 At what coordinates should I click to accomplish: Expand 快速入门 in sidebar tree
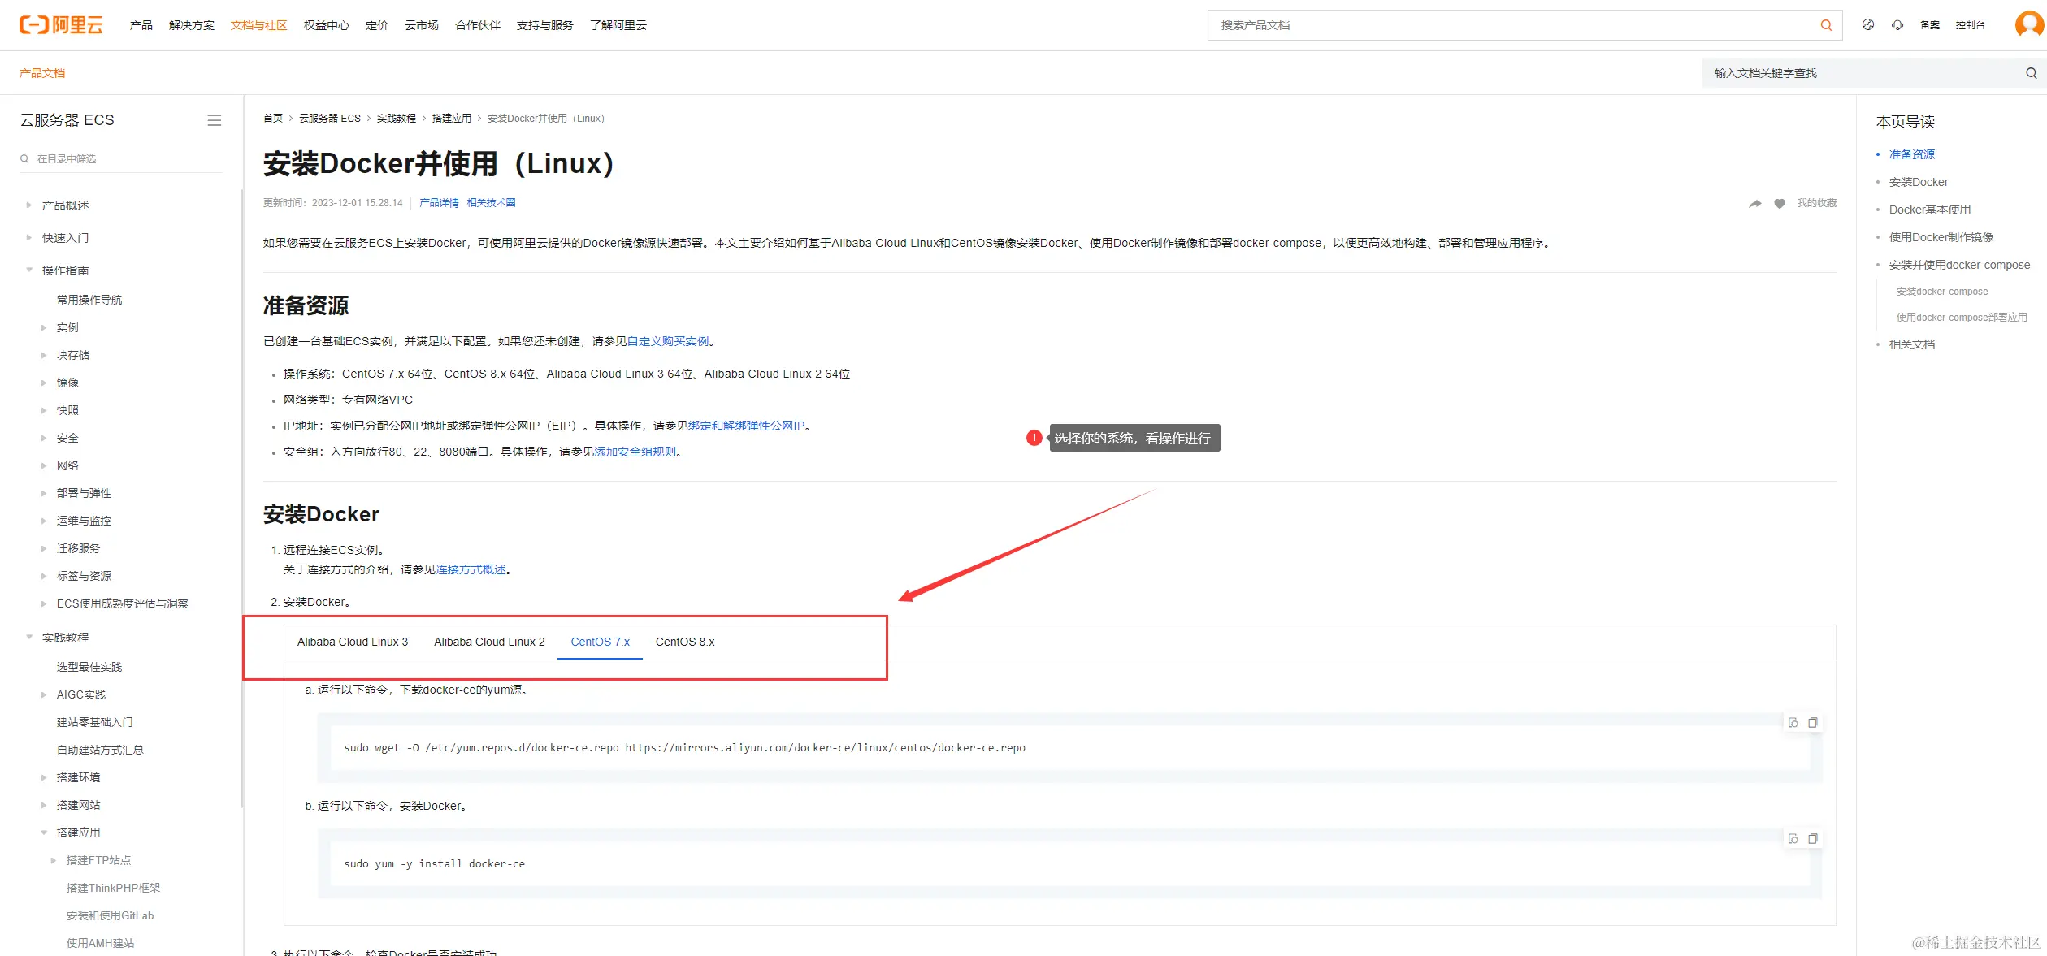coord(29,238)
